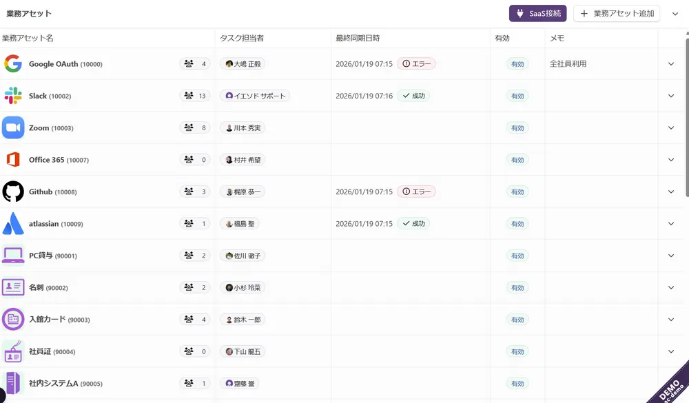Toggle 有効 status on the Slack row
Image resolution: width=689 pixels, height=403 pixels.
(517, 96)
